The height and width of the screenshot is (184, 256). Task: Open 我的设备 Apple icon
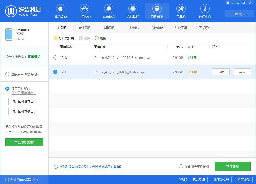click(x=61, y=9)
